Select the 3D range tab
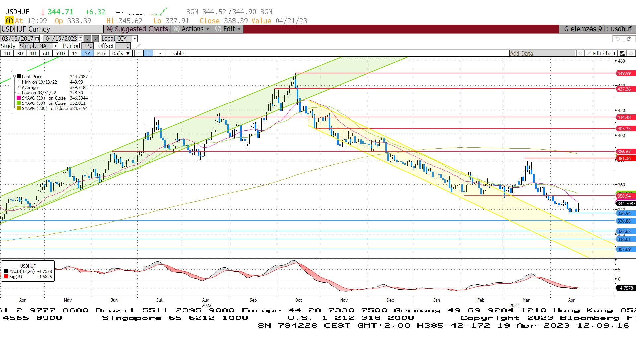The height and width of the screenshot is (344, 636). (20, 53)
